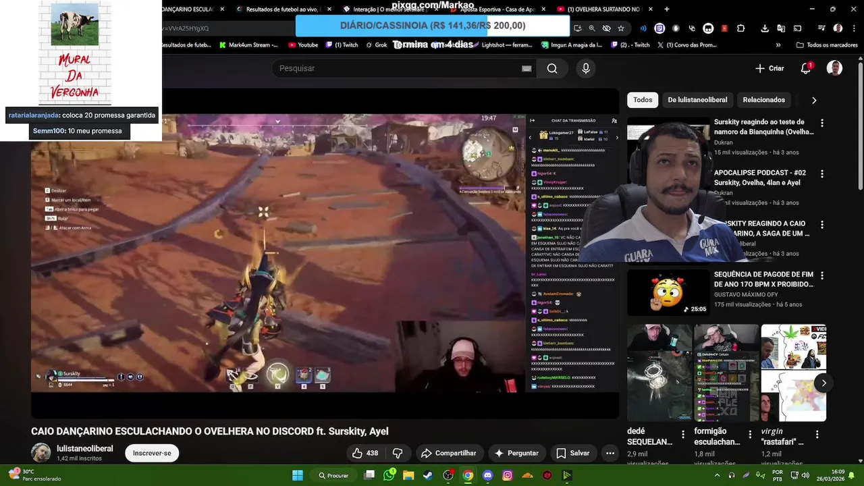Search YouTube with the magnifier button
Screen dimensions: 864x486
552,68
